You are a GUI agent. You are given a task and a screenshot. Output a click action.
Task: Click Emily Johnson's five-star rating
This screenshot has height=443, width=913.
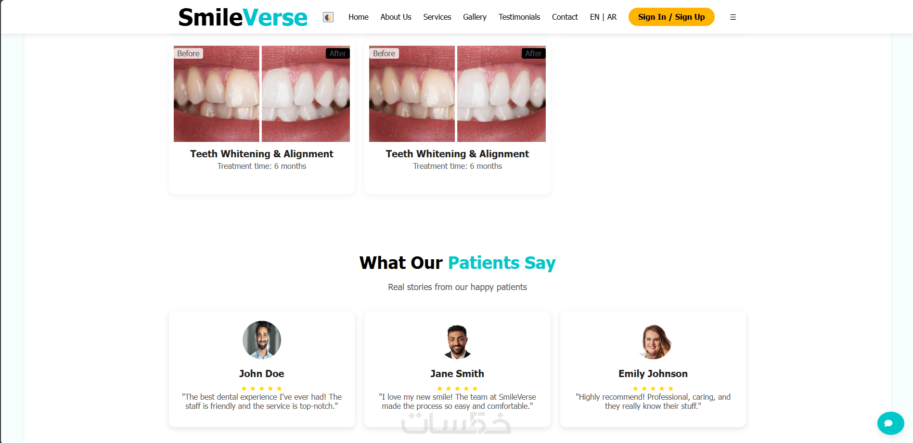tap(653, 389)
